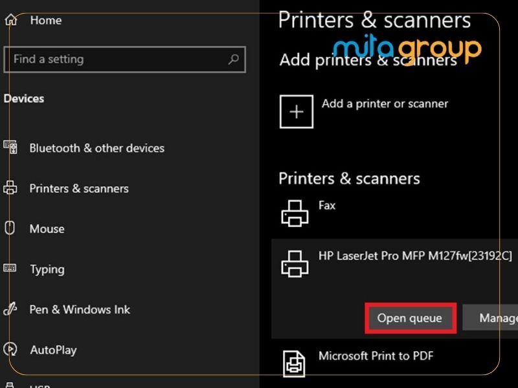
Task: Click the Typing keyboard icon
Action: click(10, 268)
